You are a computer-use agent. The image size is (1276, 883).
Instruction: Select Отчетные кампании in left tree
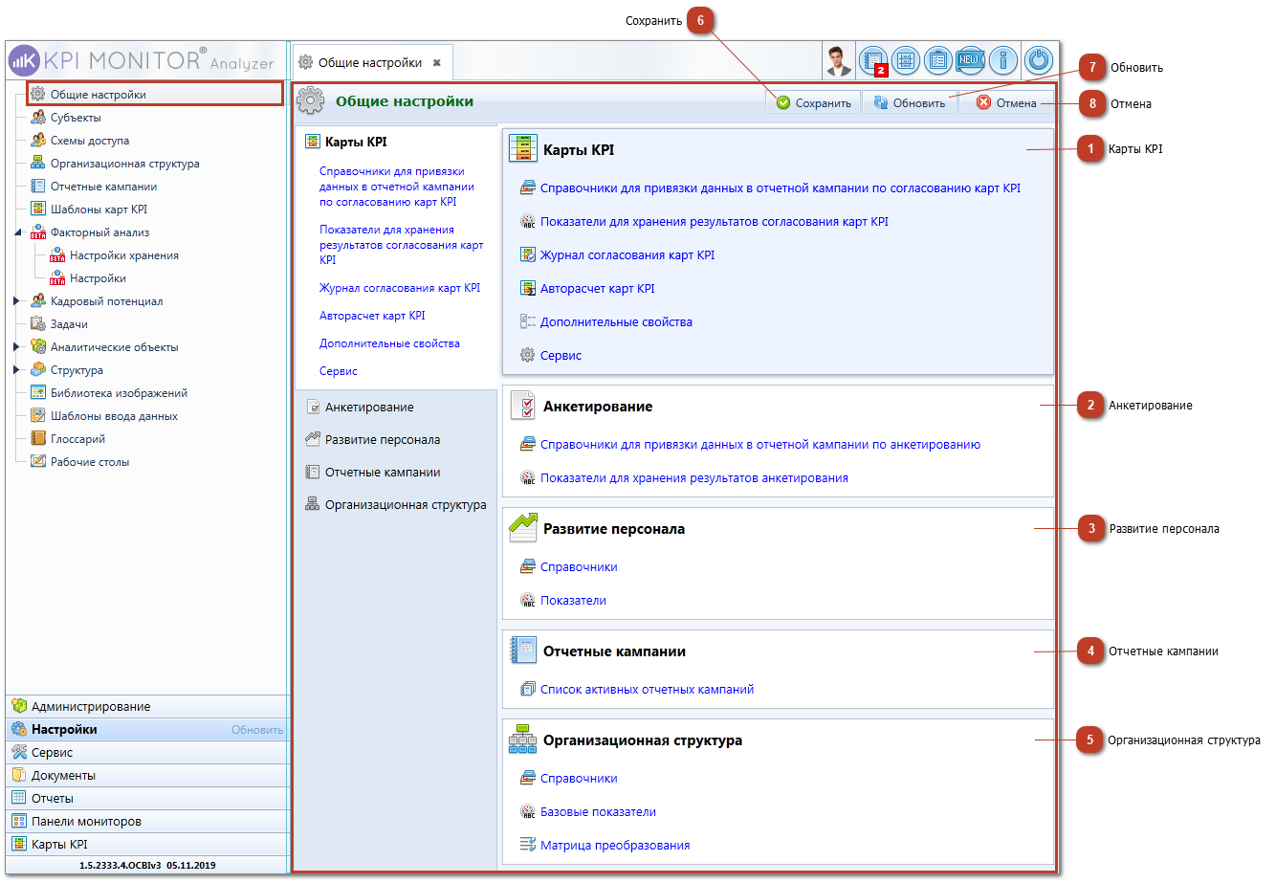[x=103, y=187]
